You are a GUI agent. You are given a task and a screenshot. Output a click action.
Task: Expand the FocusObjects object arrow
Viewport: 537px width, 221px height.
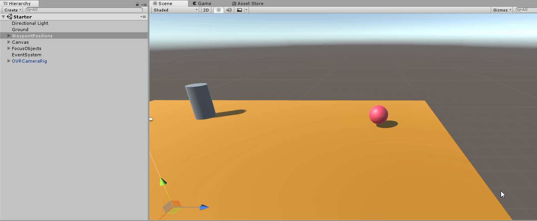tap(9, 48)
